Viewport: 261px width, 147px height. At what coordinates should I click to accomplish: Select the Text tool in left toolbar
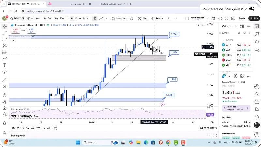(4, 65)
